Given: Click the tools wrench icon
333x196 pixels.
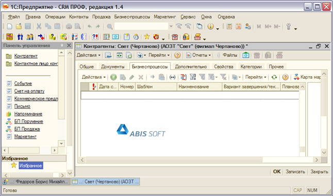Looking at the screenshot, I should 288,26.
